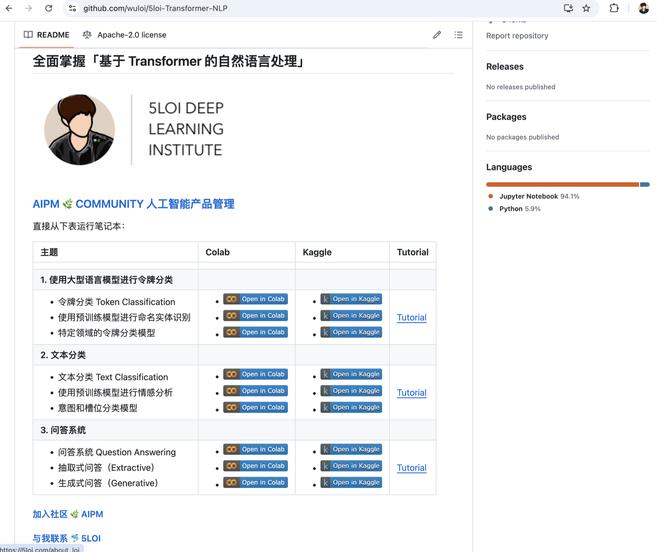Reload the current page
This screenshot has height=552, width=657.
(49, 8)
